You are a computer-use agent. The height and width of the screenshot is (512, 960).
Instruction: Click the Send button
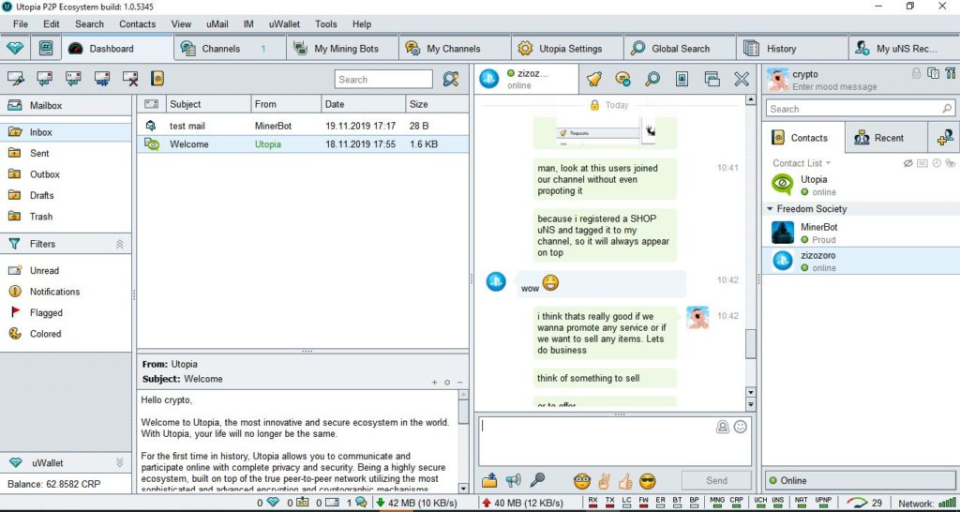point(716,481)
